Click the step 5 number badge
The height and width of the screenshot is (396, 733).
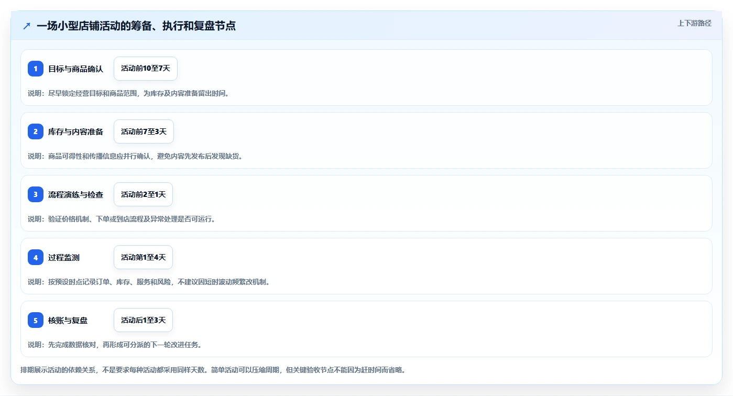tap(36, 320)
